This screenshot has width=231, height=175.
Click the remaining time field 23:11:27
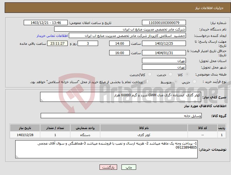pyautogui.click(x=57, y=43)
